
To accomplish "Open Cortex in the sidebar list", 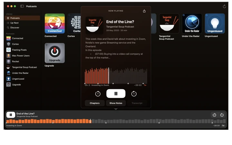I will pos(22,44).
